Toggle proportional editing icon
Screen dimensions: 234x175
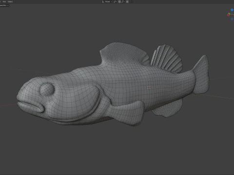[x=127, y=1]
